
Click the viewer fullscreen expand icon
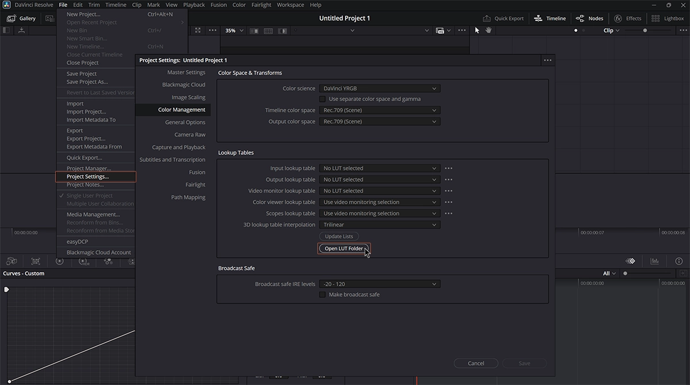[198, 30]
